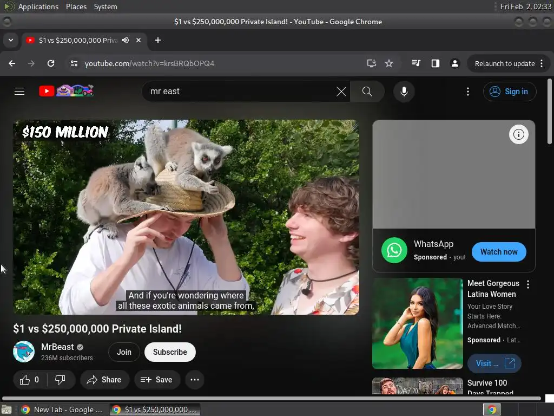The height and width of the screenshot is (416, 554).
Task: Open Applications menu in top panel
Action: click(38, 6)
